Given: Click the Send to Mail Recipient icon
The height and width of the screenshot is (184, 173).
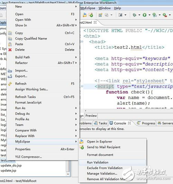Looking at the screenshot, I should tap(82, 147).
